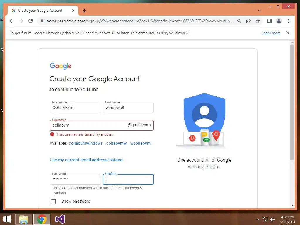The width and height of the screenshot is (300, 225).
Task: Open the Learn more link
Action: click(271, 33)
